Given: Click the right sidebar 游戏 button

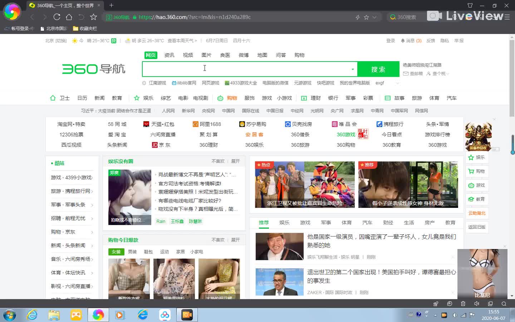Looking at the screenshot, I should [x=476, y=185].
